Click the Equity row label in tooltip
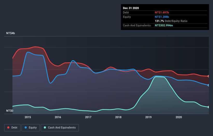Viewport: 213px width, 136px height. click(x=127, y=17)
